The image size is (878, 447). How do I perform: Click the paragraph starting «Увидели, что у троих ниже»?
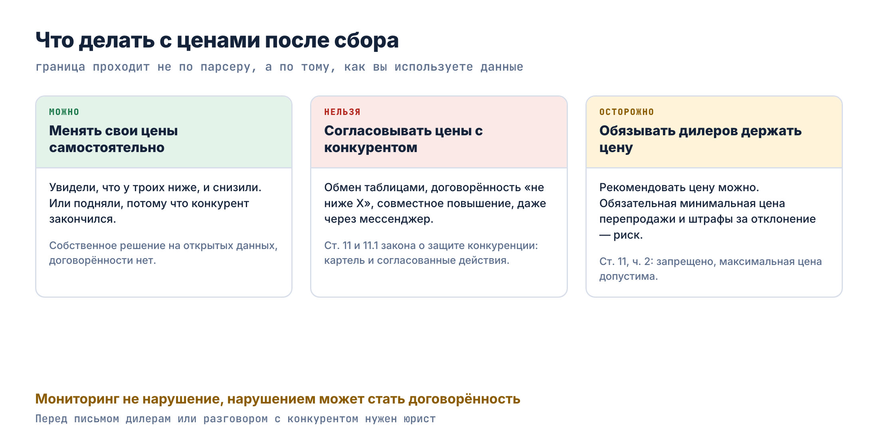coord(155,203)
